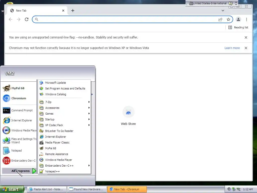Select the New Tab tab
The height and width of the screenshot is (193, 257).
(x=37, y=11)
